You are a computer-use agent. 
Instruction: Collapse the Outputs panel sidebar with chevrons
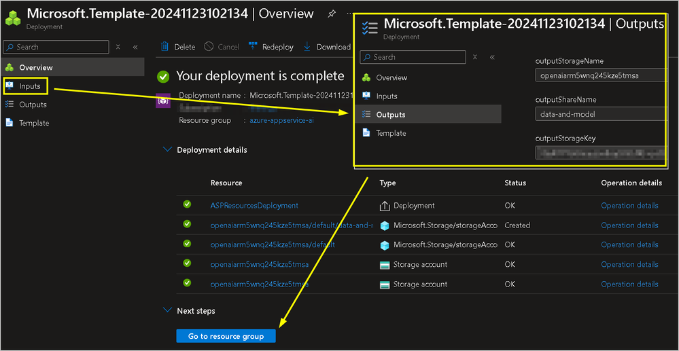[492, 57]
